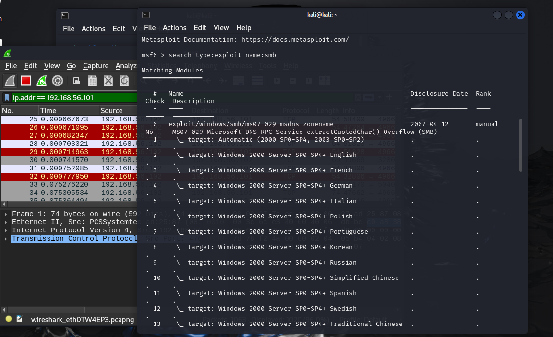Restart current capture with green fin icon
This screenshot has height=337, width=553.
coord(42,81)
